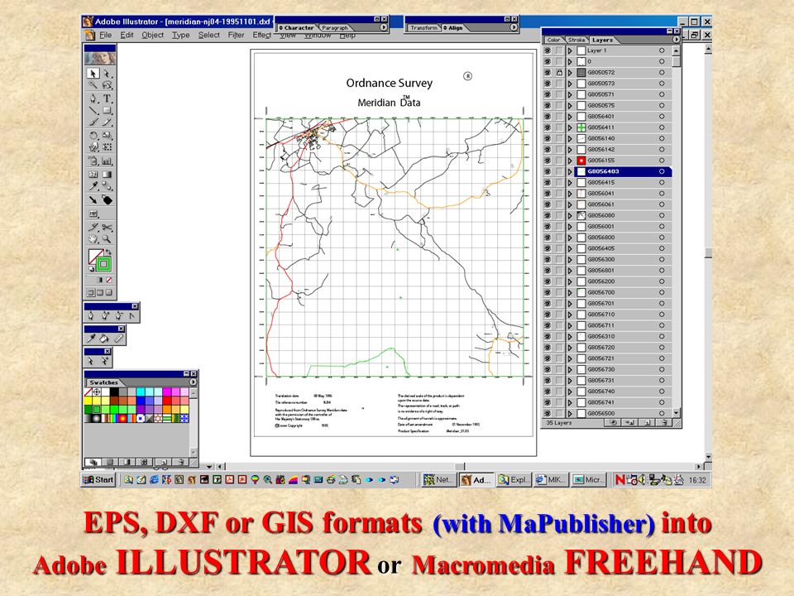Viewport: 794px width, 596px height.
Task: Open the Edit menu
Action: pyautogui.click(x=127, y=35)
